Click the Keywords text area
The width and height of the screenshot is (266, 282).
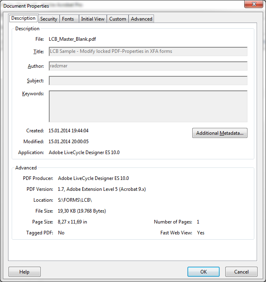[x=148, y=107]
